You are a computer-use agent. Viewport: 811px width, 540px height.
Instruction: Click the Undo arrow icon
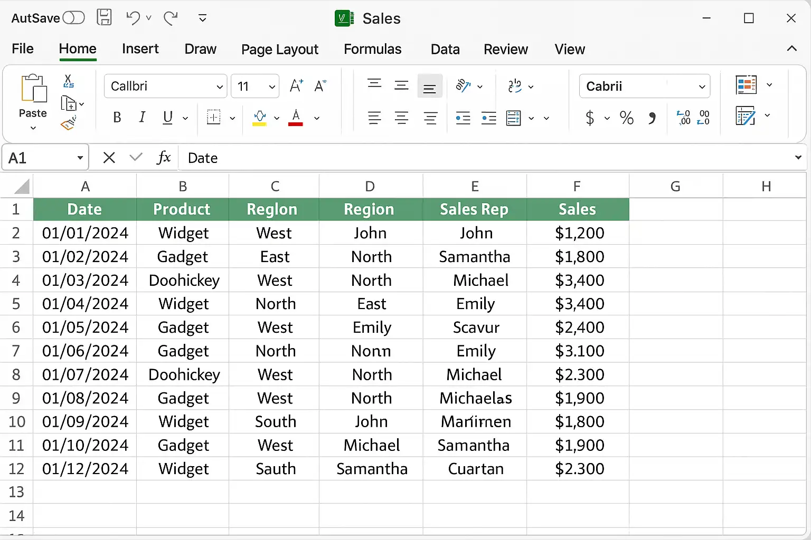click(133, 18)
